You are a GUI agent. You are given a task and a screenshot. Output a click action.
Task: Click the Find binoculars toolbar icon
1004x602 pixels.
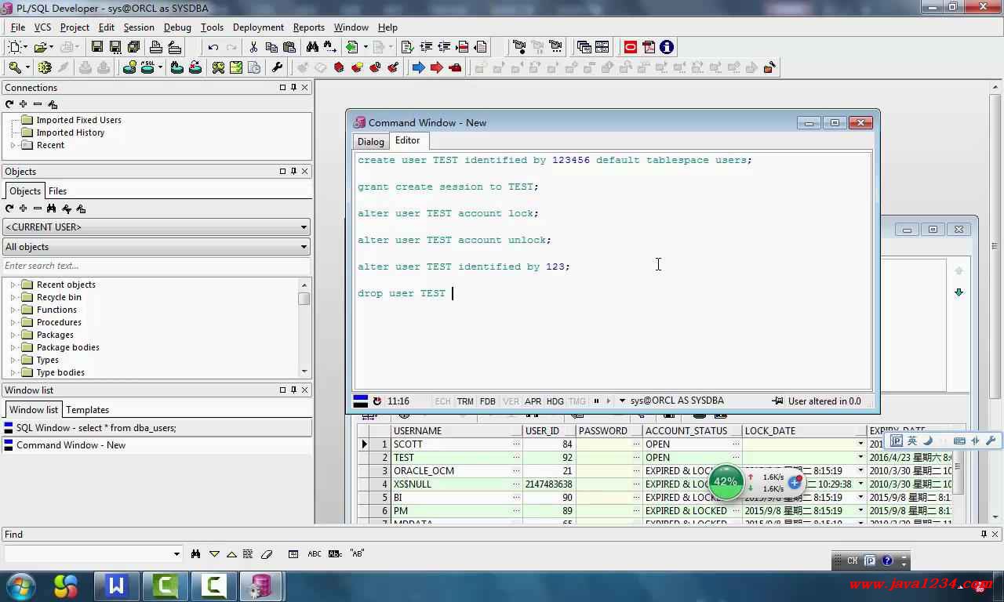pos(312,47)
